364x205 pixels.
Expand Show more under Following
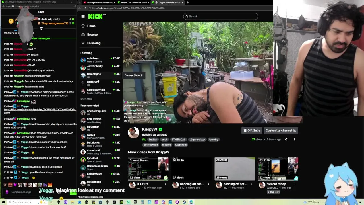[86, 99]
